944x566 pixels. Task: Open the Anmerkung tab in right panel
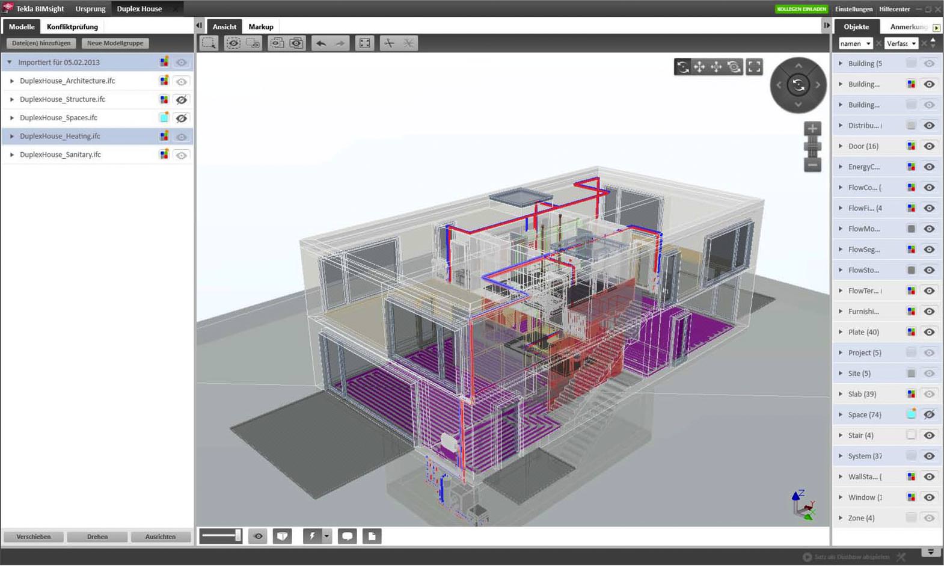[909, 26]
